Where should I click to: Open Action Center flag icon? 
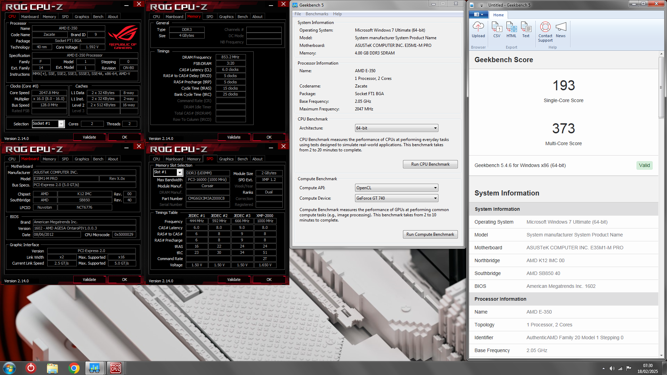pos(629,368)
